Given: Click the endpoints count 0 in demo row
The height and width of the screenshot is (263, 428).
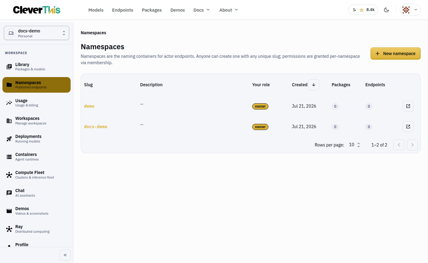Looking at the screenshot, I should pyautogui.click(x=369, y=106).
